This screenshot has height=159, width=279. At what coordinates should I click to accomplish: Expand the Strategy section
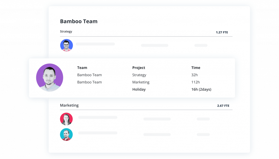[x=66, y=32]
